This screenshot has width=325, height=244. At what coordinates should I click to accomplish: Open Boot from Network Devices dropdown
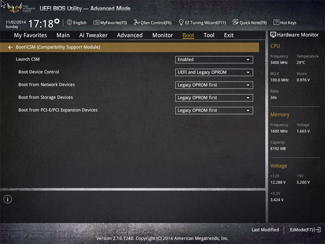click(x=214, y=85)
